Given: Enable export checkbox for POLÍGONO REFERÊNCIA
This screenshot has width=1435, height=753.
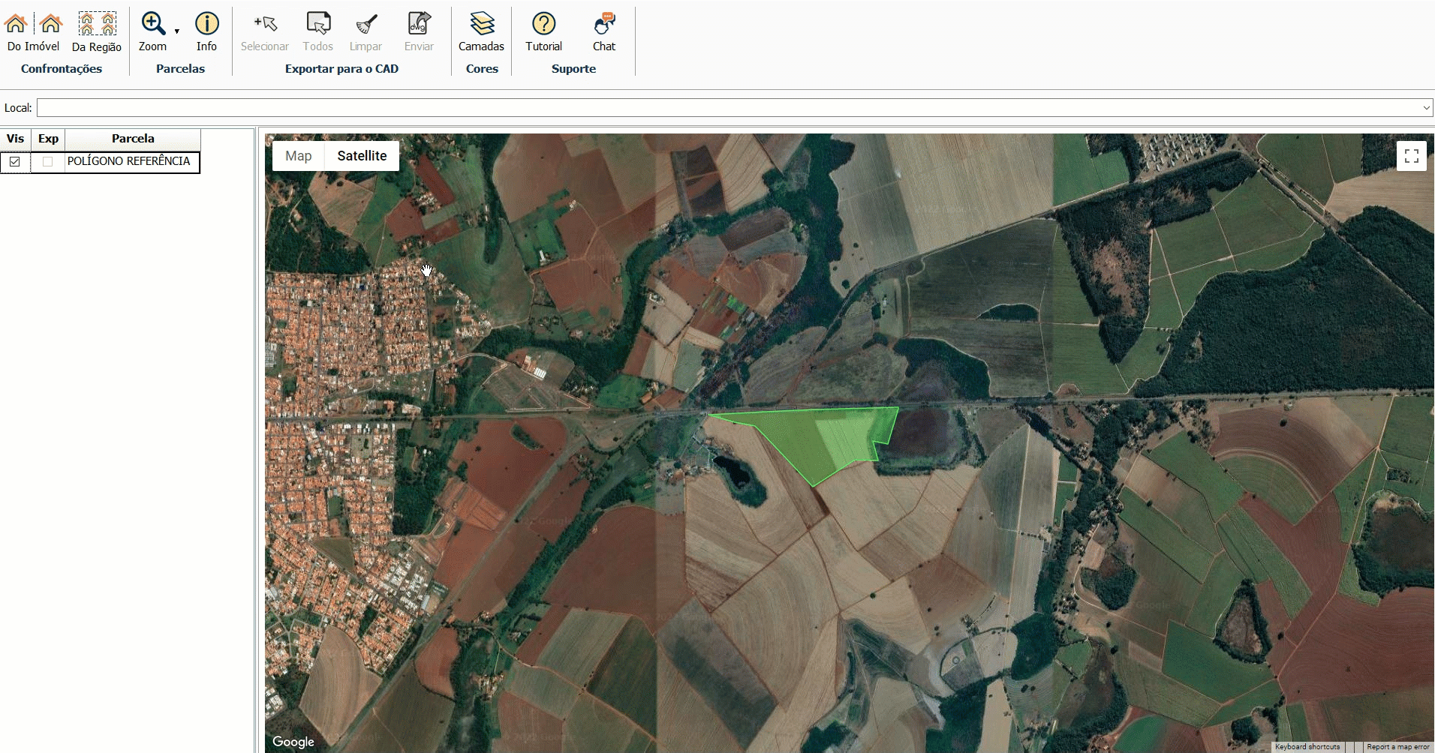Looking at the screenshot, I should coord(48,162).
